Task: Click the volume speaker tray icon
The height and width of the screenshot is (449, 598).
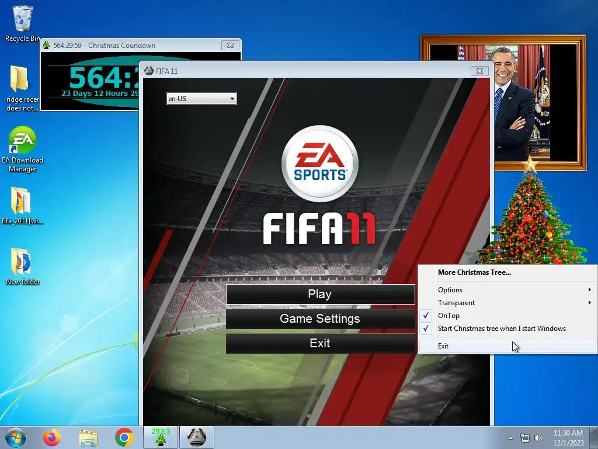Action: [x=538, y=438]
